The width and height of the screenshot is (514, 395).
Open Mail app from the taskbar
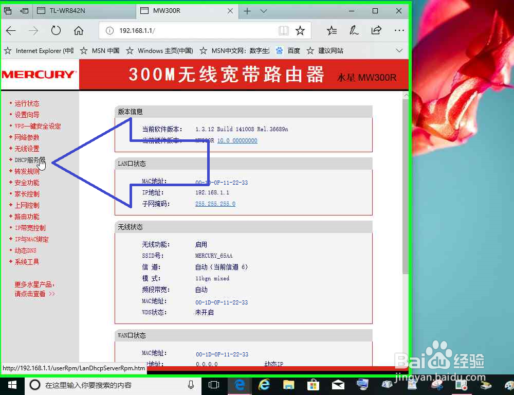pos(338,385)
